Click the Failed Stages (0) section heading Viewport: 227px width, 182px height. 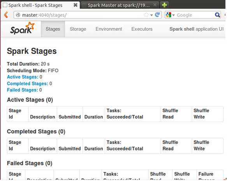click(x=30, y=163)
